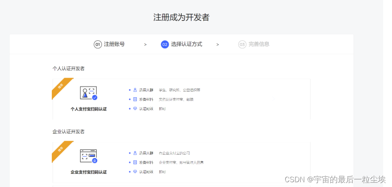This screenshot has width=392, height=187.
Task: Click 认证时效 label in the personal card
Action: (146, 109)
